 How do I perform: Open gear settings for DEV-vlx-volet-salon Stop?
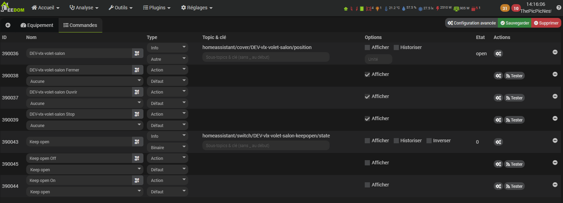[498, 120]
